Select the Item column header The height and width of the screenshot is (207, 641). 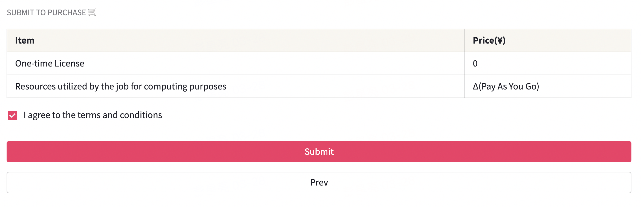coord(25,41)
